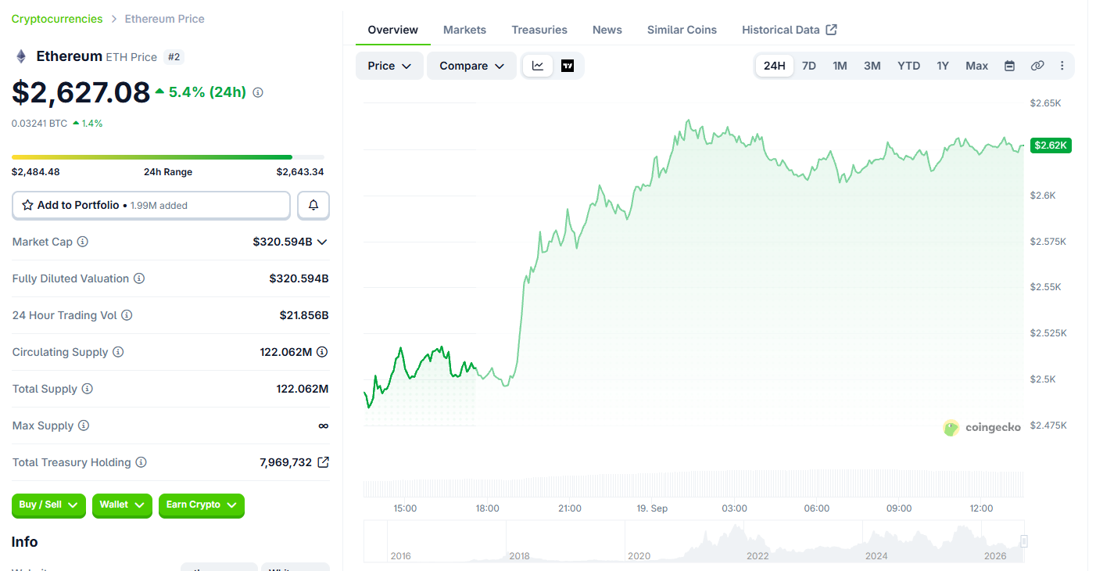Switch to line chart view icon
The width and height of the screenshot is (1096, 571).
click(x=538, y=66)
